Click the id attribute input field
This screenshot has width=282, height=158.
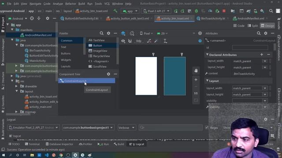pyautogui.click(x=250, y=47)
